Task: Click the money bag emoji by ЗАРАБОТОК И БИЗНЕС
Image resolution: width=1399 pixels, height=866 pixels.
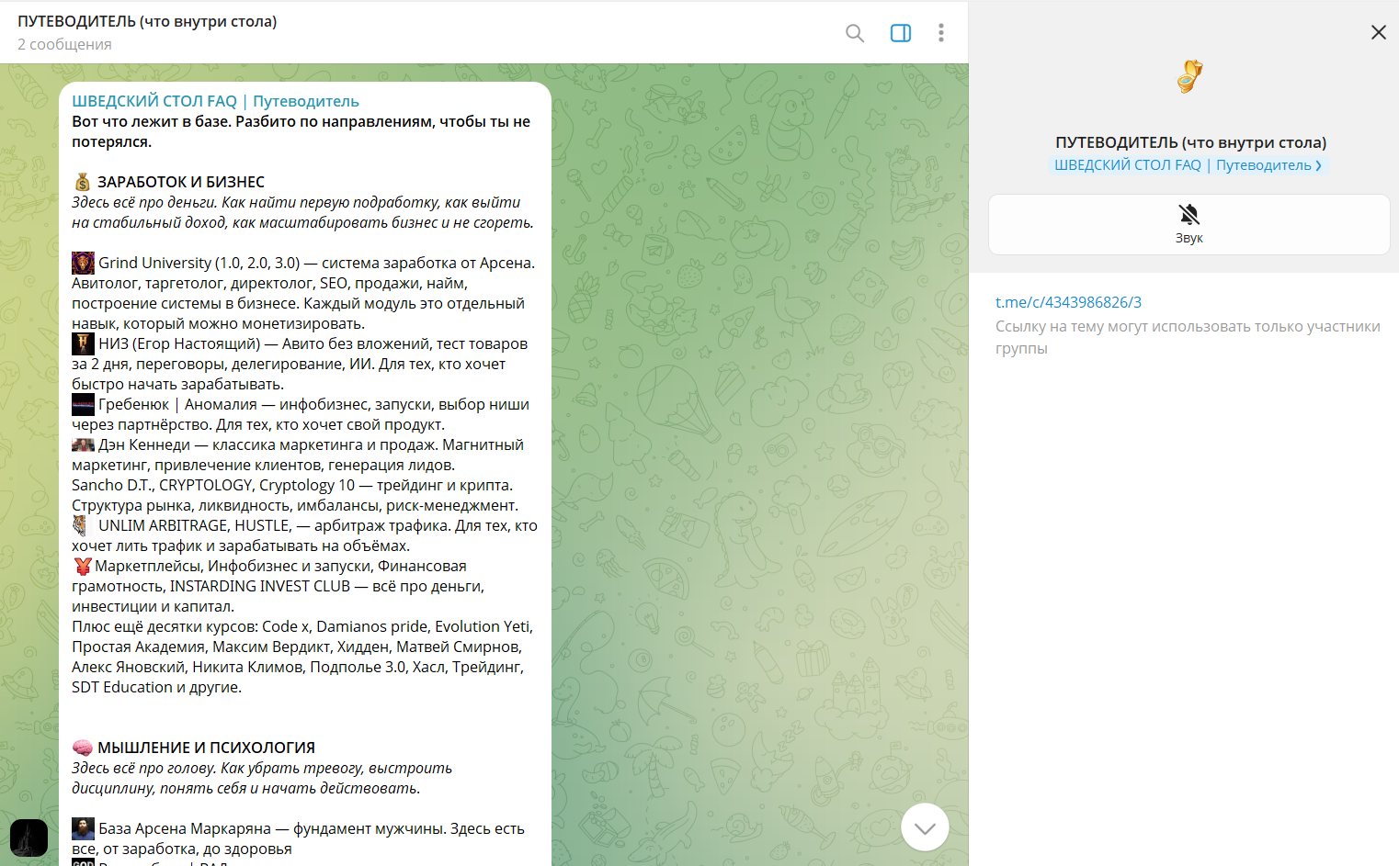Action: pos(83,182)
